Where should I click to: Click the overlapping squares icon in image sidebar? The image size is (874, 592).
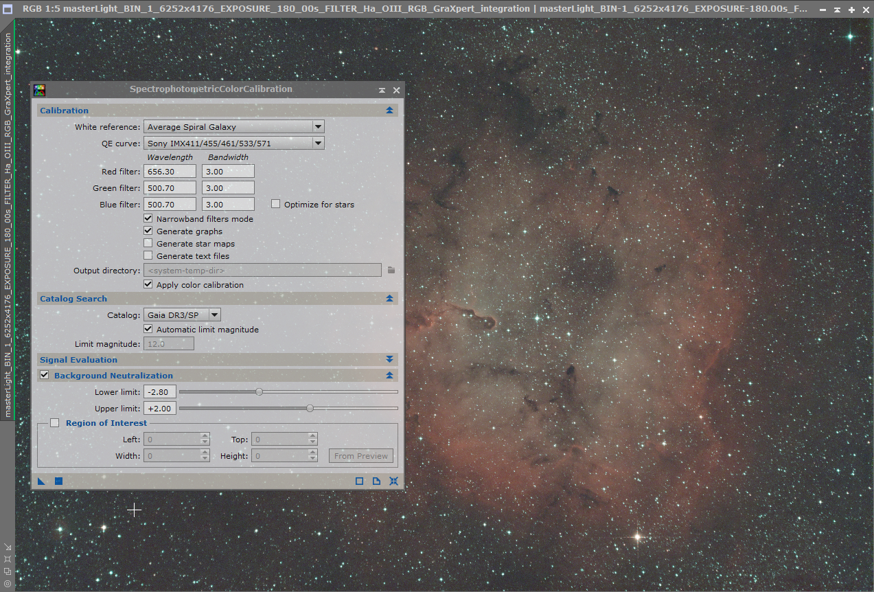pyautogui.click(x=8, y=571)
